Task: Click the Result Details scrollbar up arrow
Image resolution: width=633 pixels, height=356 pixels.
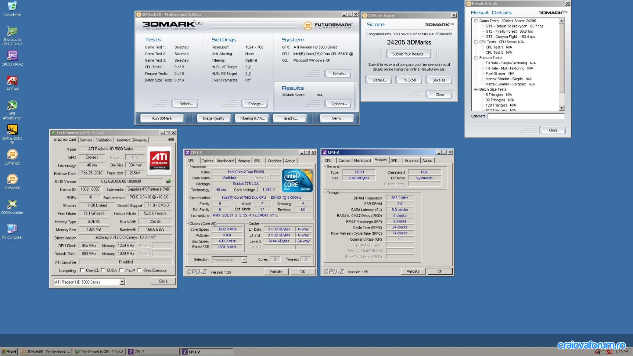Action: 562,21
